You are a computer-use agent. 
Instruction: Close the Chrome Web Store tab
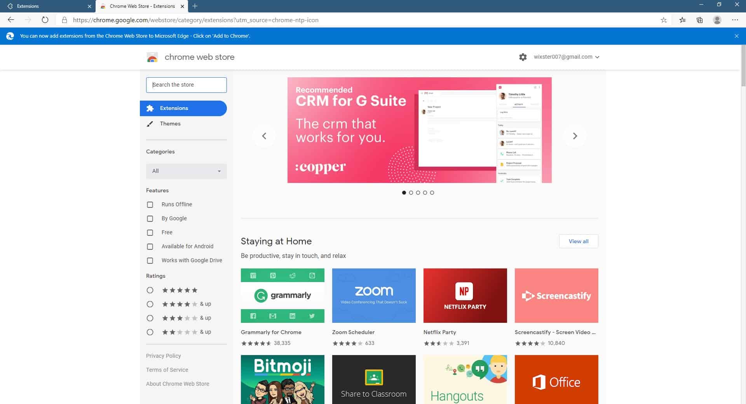pyautogui.click(x=182, y=6)
